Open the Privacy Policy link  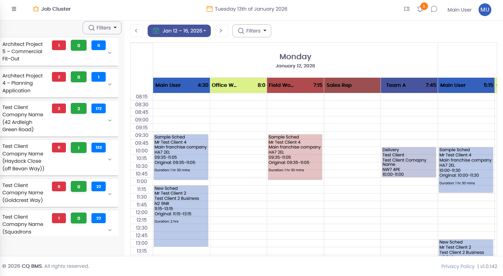tap(457, 266)
